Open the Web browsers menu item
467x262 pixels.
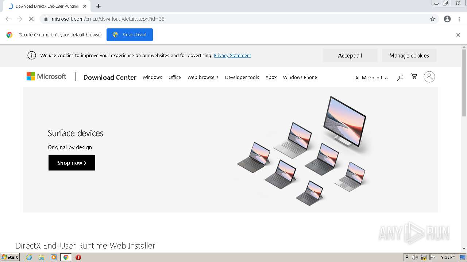point(203,77)
